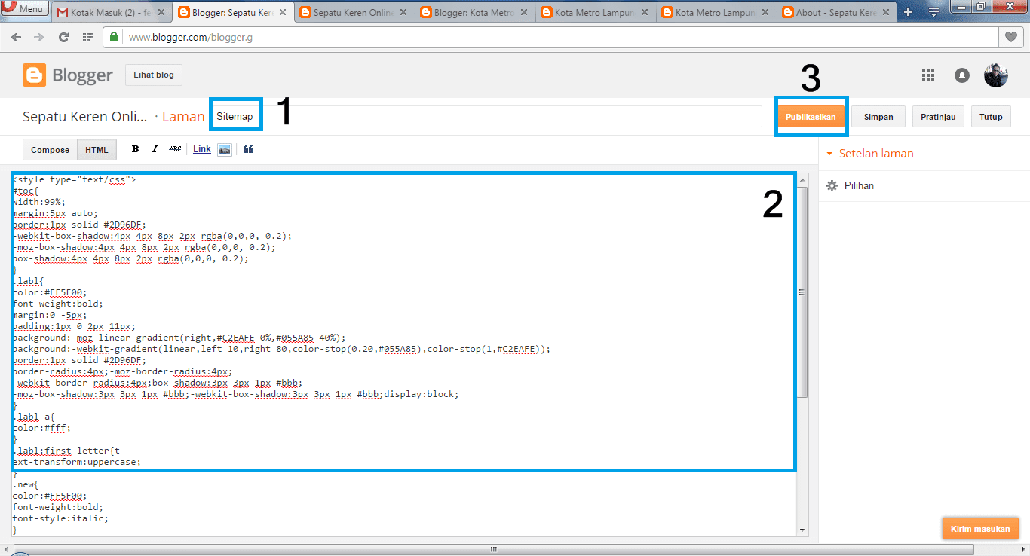This screenshot has width=1030, height=556.
Task: Collapse the Setelan laman section
Action: click(870, 153)
